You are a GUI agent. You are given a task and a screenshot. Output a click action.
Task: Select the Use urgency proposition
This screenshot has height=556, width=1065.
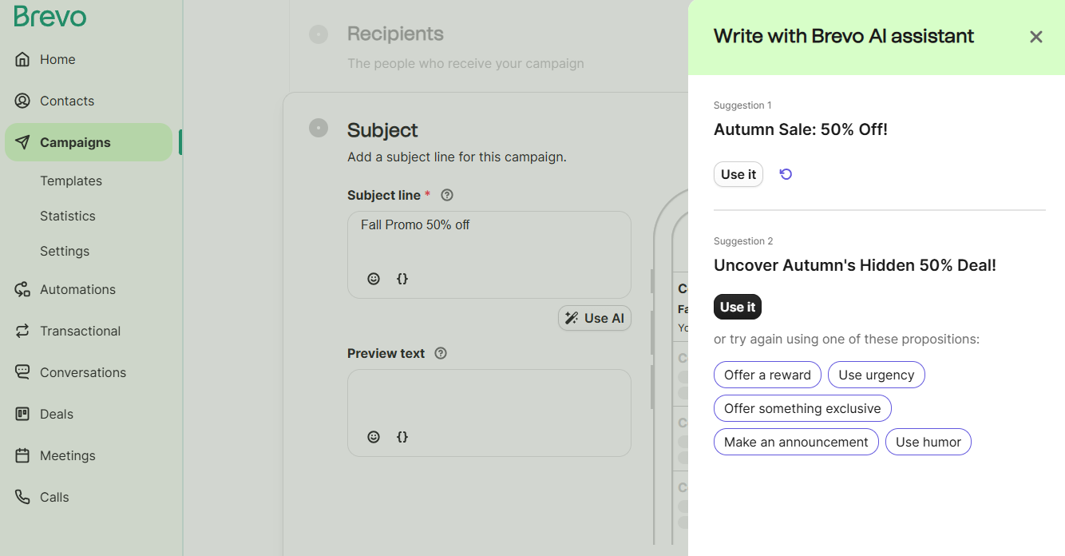[x=877, y=375]
